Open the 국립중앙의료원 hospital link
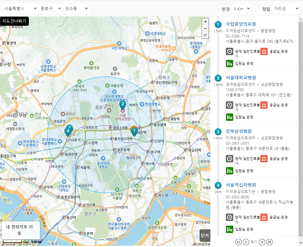The width and height of the screenshot is (303, 247). coord(241,24)
